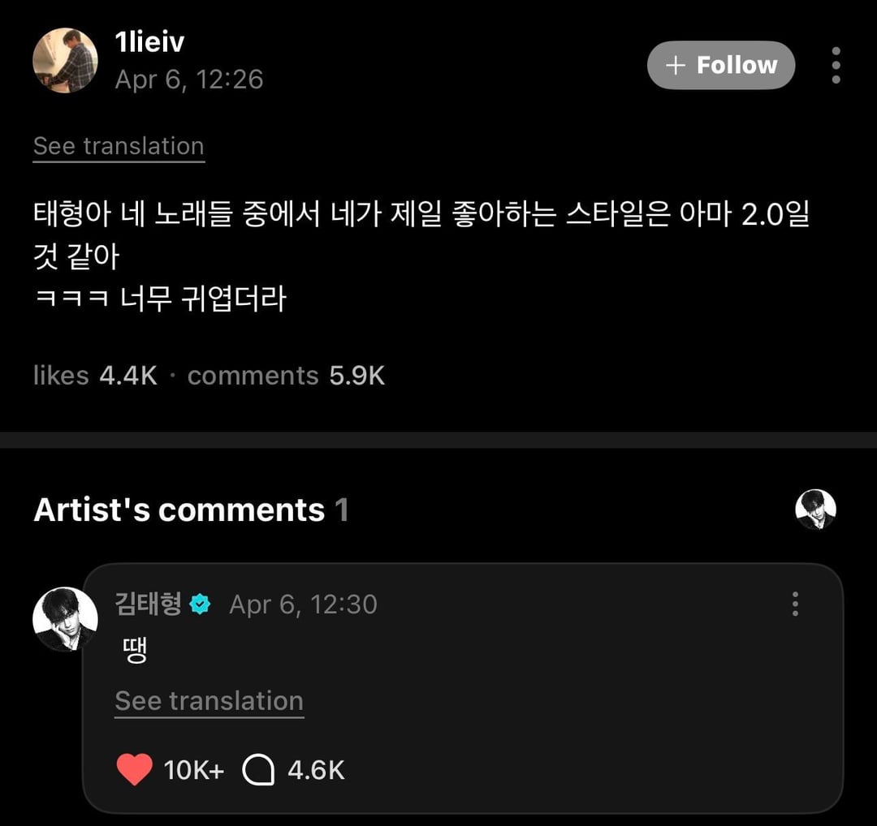Image resolution: width=877 pixels, height=826 pixels.
Task: Open 1lieiv's profile picture
Action: 65,60
